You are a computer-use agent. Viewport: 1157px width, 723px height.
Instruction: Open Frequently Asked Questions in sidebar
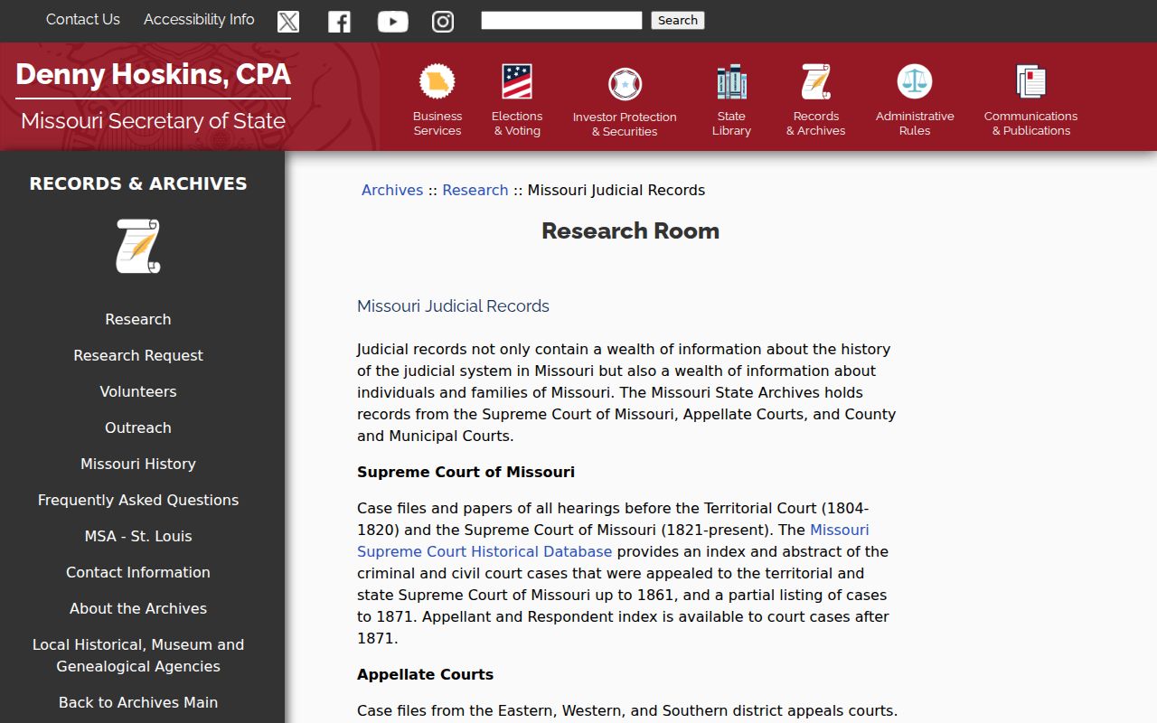[x=138, y=500]
